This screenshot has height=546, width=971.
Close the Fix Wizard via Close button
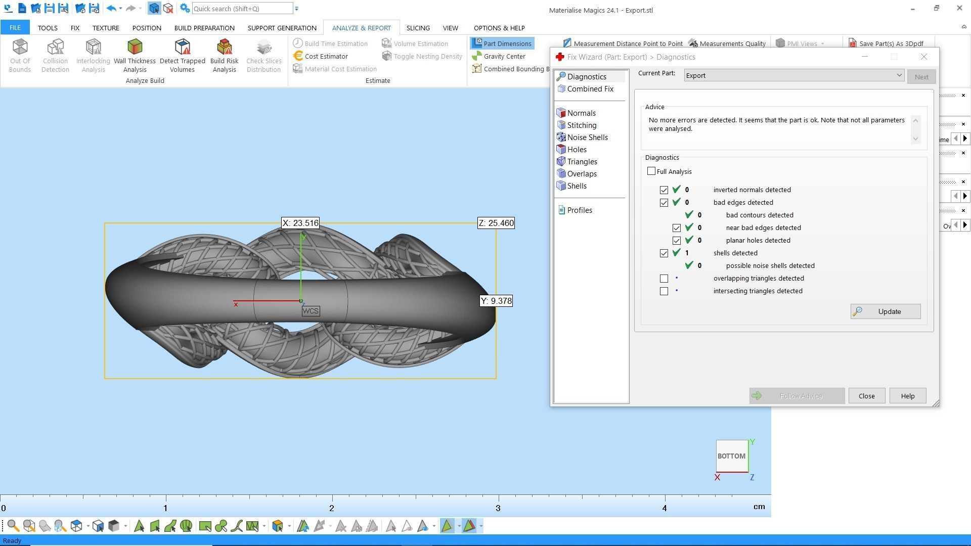[866, 396]
